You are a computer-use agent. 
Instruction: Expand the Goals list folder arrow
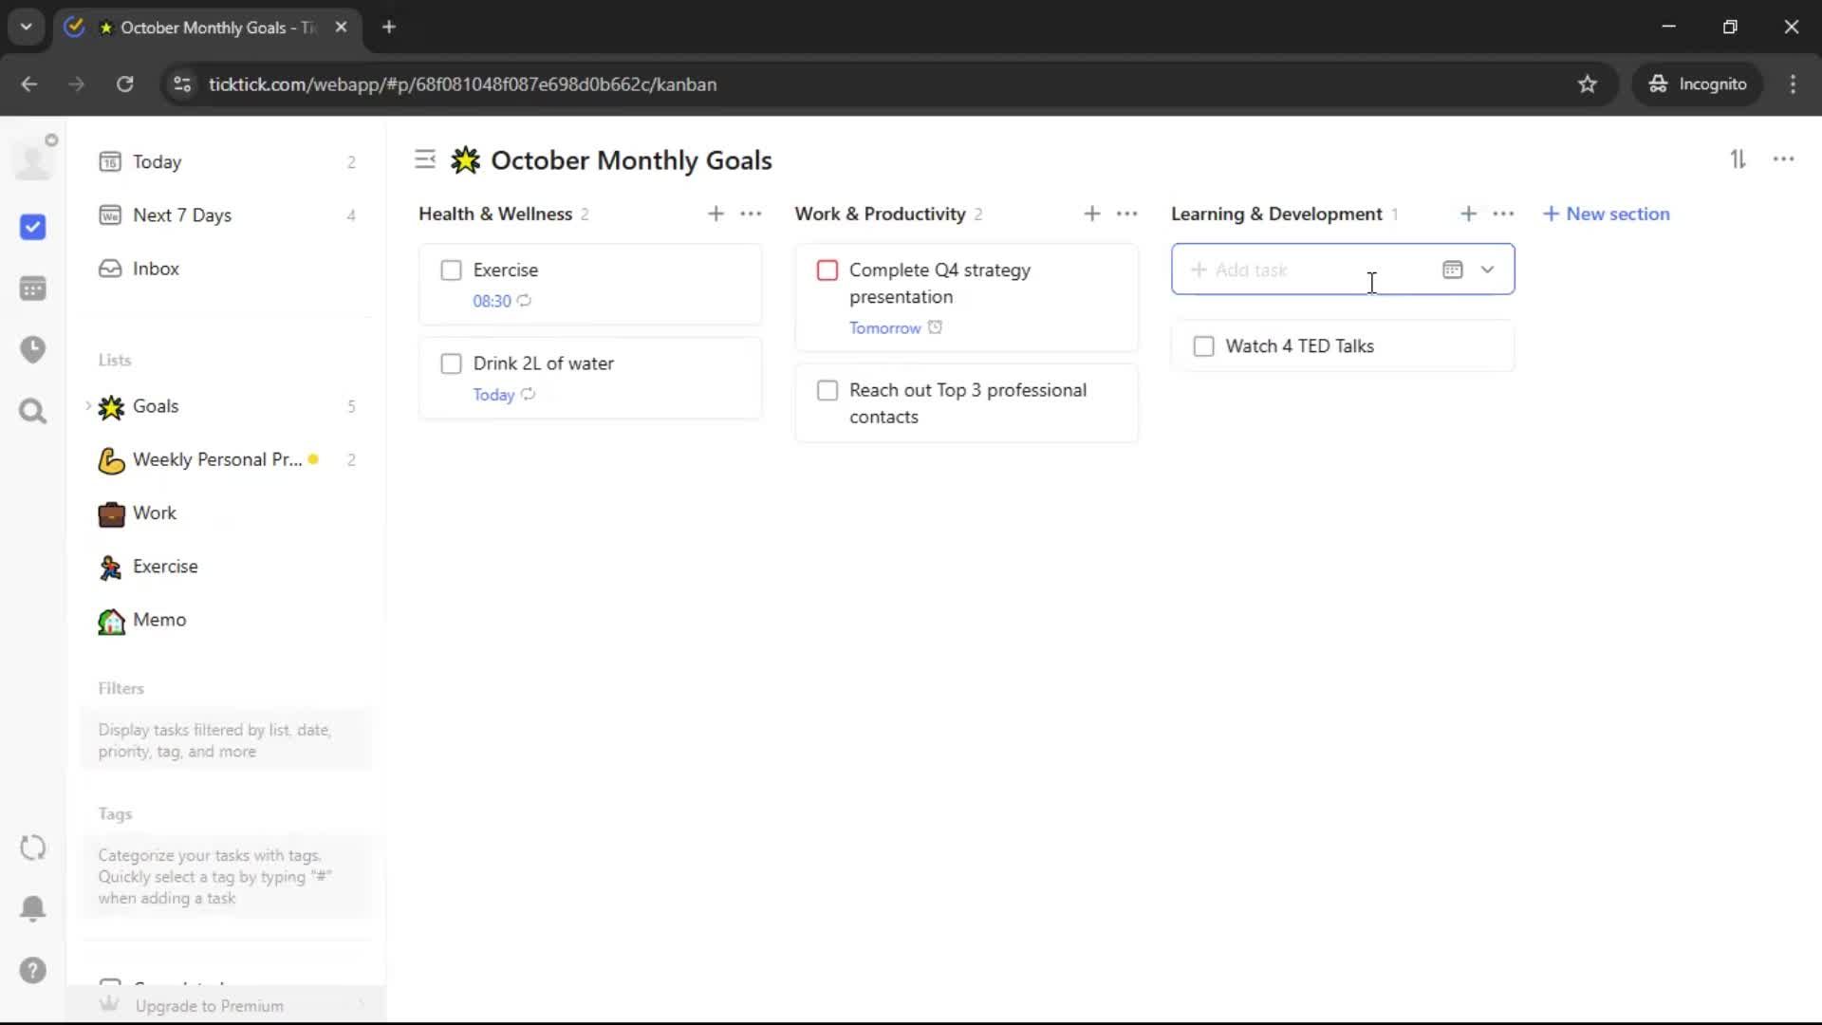[88, 406]
